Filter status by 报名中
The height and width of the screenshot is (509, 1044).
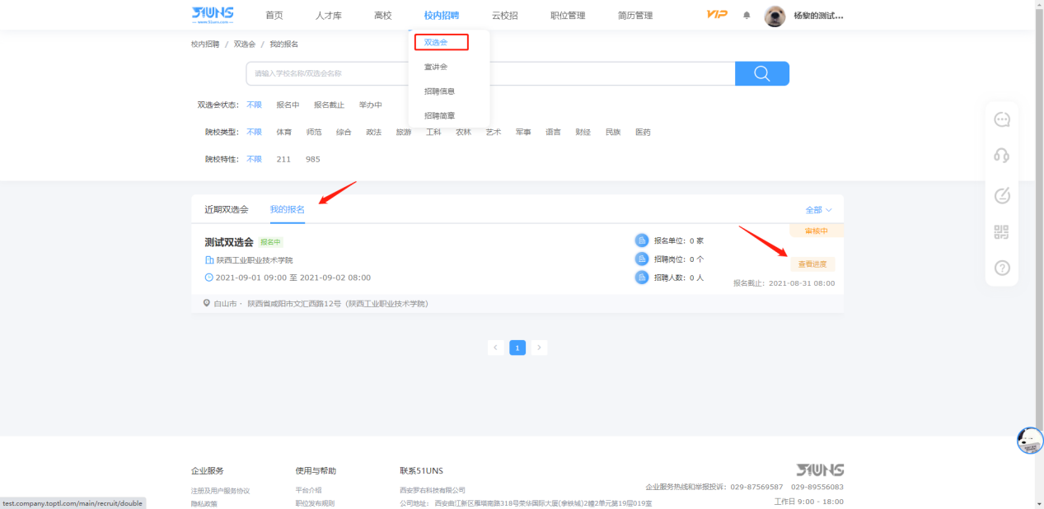click(x=288, y=105)
